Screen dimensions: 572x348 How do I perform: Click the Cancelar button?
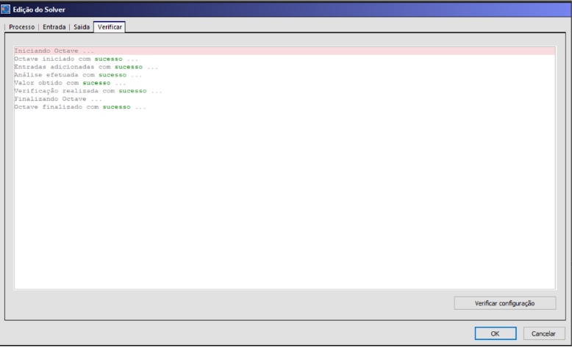(543, 333)
